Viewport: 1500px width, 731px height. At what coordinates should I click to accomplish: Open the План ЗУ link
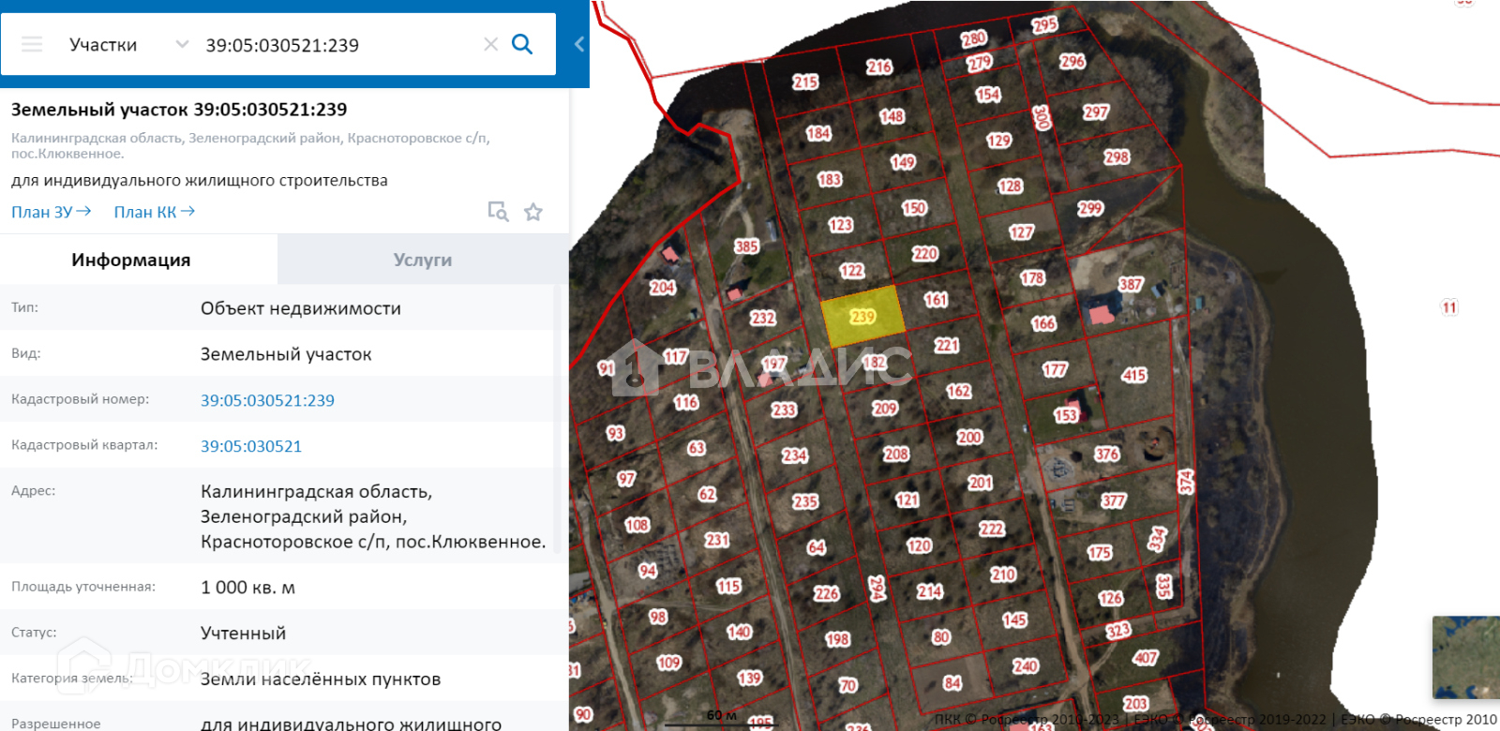pos(51,212)
